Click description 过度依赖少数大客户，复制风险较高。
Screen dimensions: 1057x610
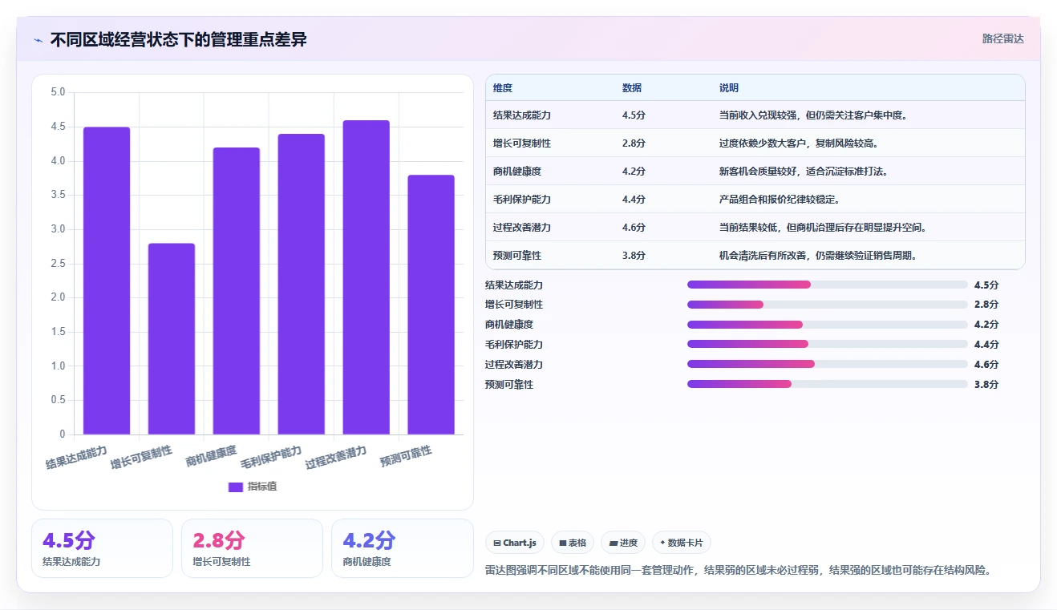799,143
